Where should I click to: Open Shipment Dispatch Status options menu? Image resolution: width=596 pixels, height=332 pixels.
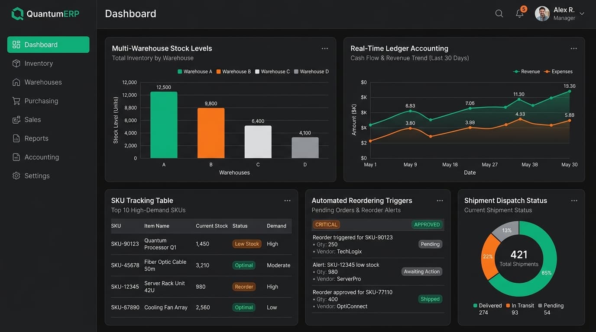574,201
